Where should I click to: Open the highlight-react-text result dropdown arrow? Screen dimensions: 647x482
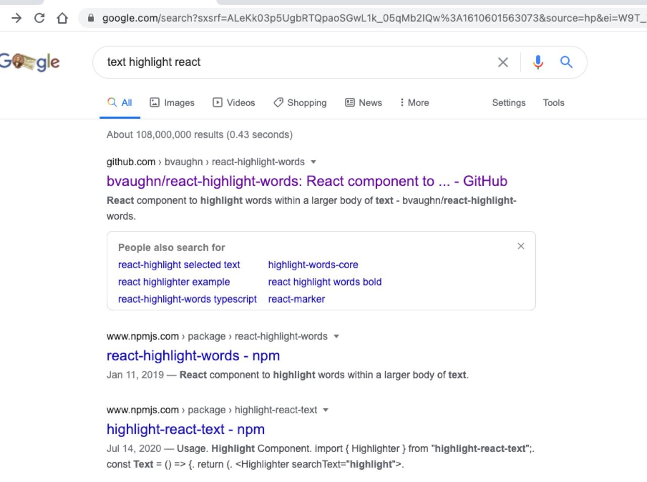[x=326, y=410]
